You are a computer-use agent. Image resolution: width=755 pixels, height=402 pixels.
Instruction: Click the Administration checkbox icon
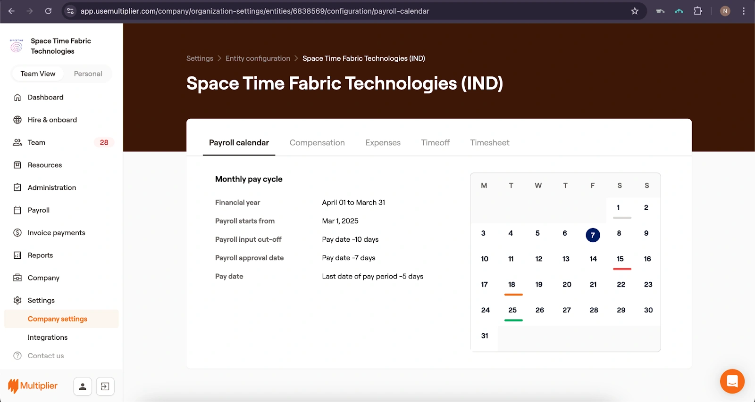click(17, 188)
